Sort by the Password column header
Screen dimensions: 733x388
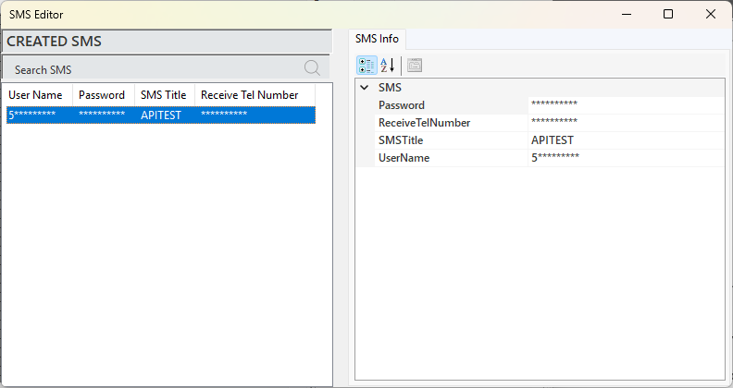[104, 95]
